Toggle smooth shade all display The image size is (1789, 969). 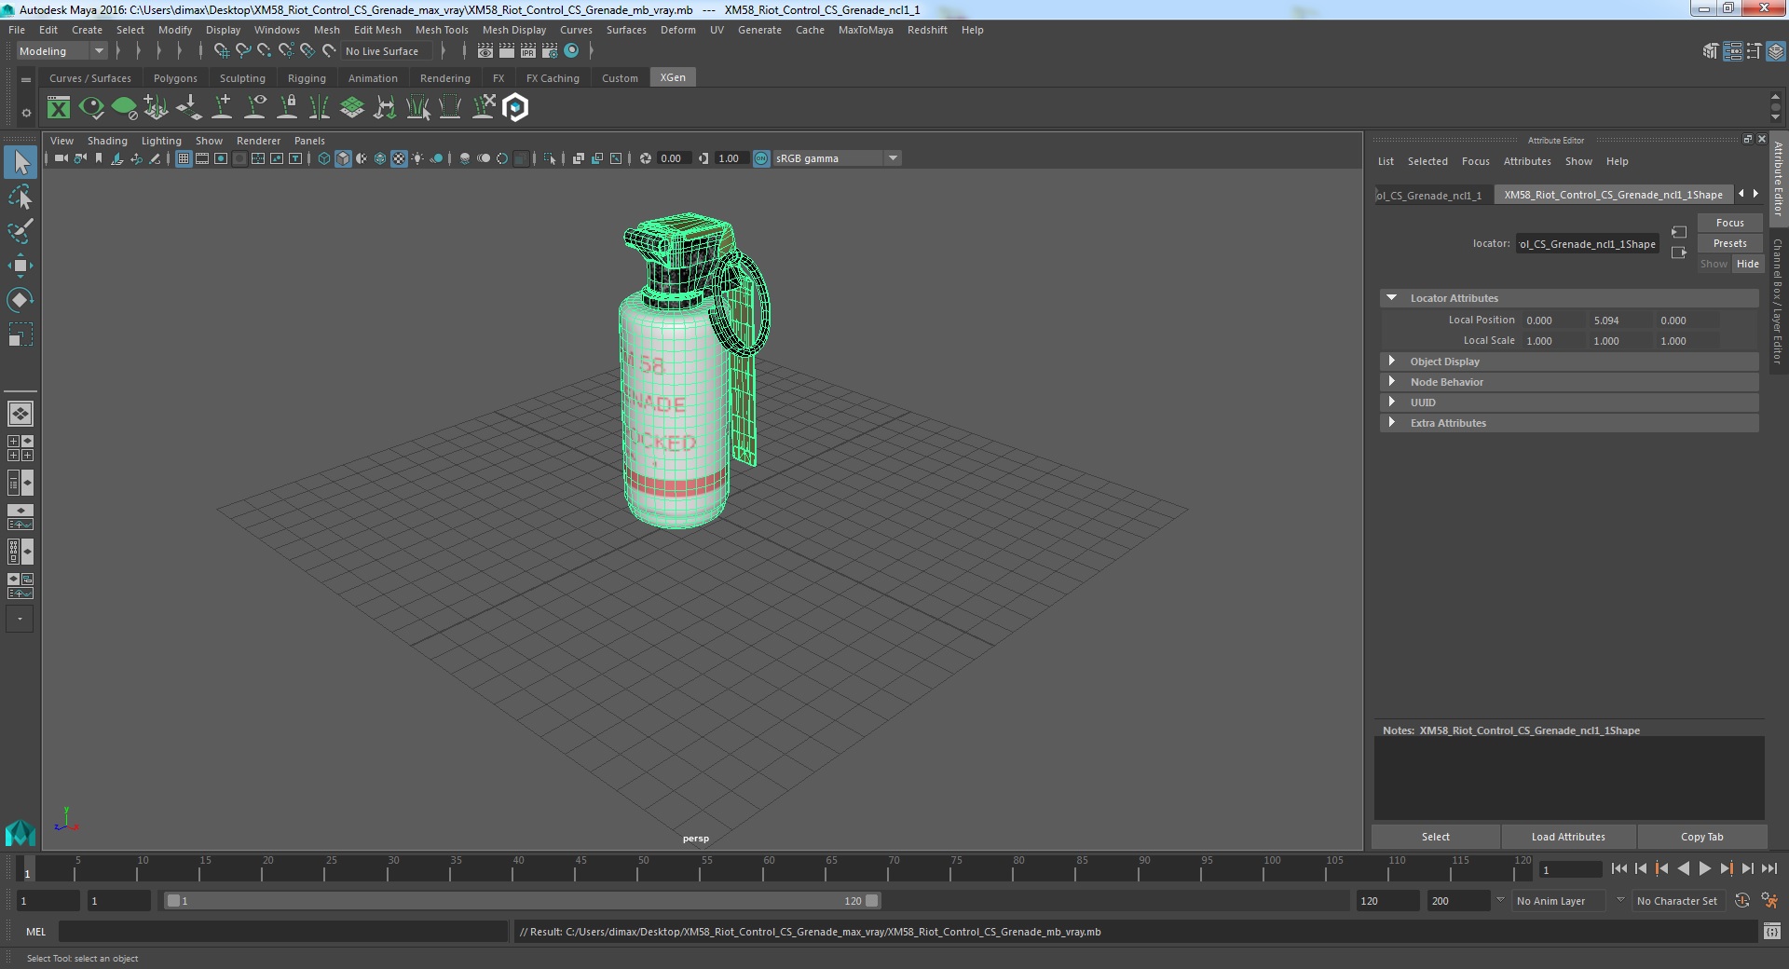[343, 158]
